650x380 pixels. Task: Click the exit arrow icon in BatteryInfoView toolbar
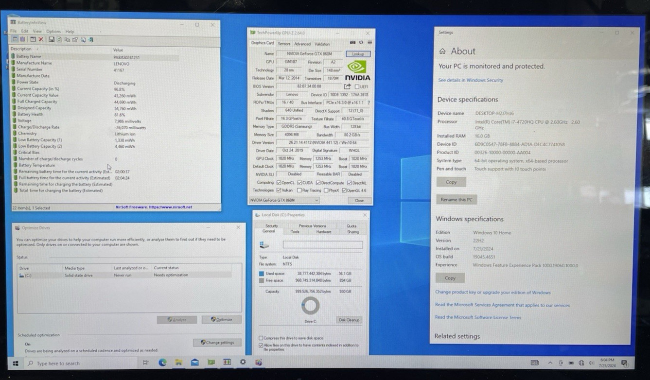coord(91,39)
